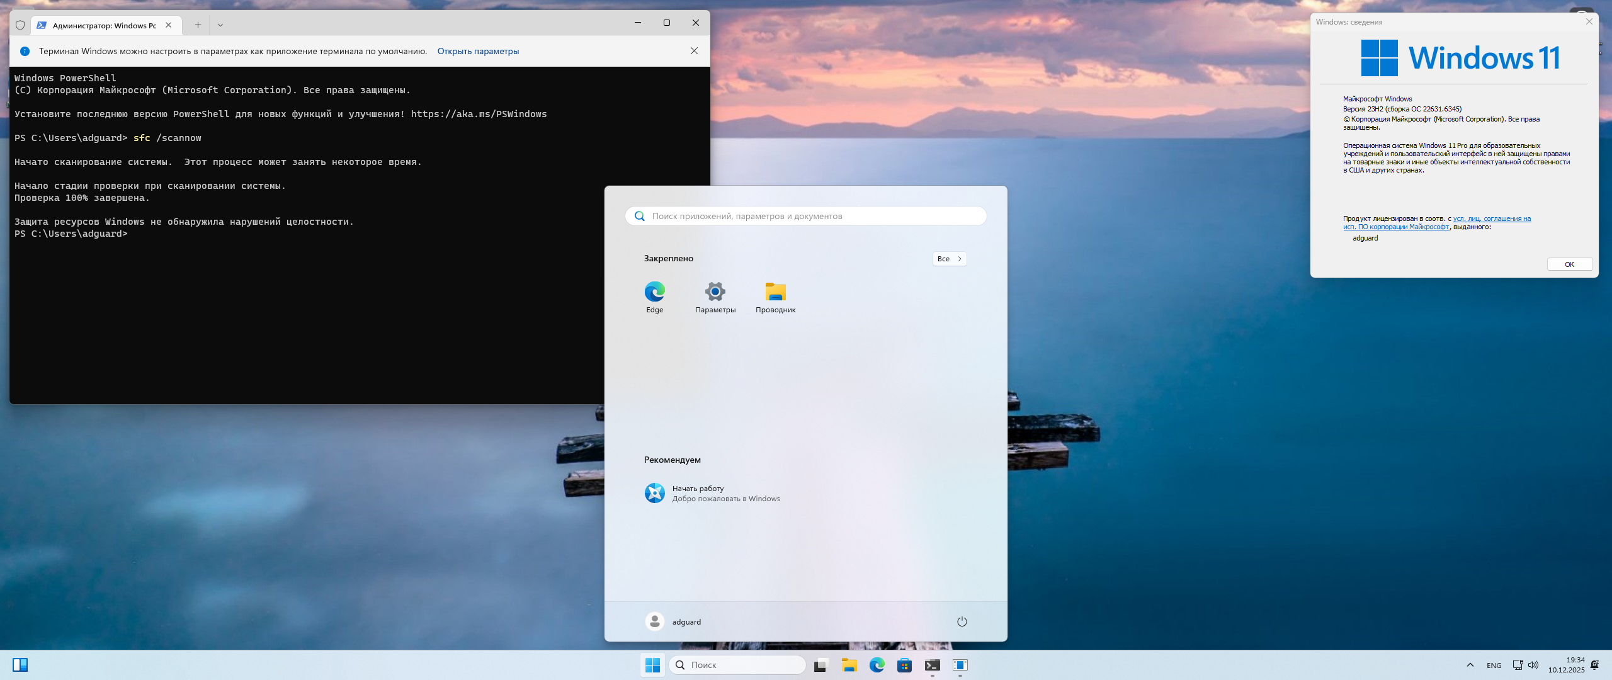Add a new terminal tab
Screen dimensions: 1612x680
tap(198, 25)
